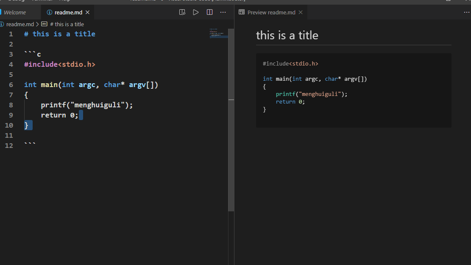Split the editor with split icon
The image size is (471, 265).
click(210, 12)
